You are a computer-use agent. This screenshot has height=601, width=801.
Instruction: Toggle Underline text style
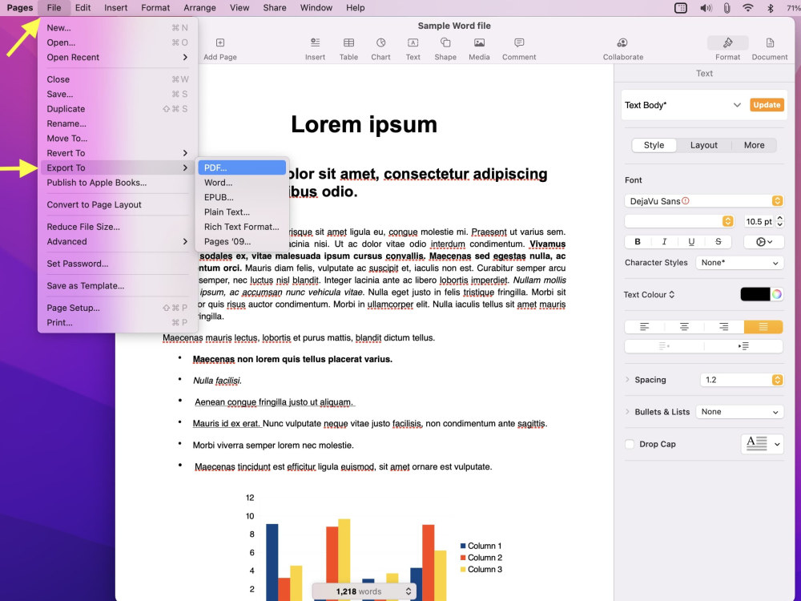[691, 242]
